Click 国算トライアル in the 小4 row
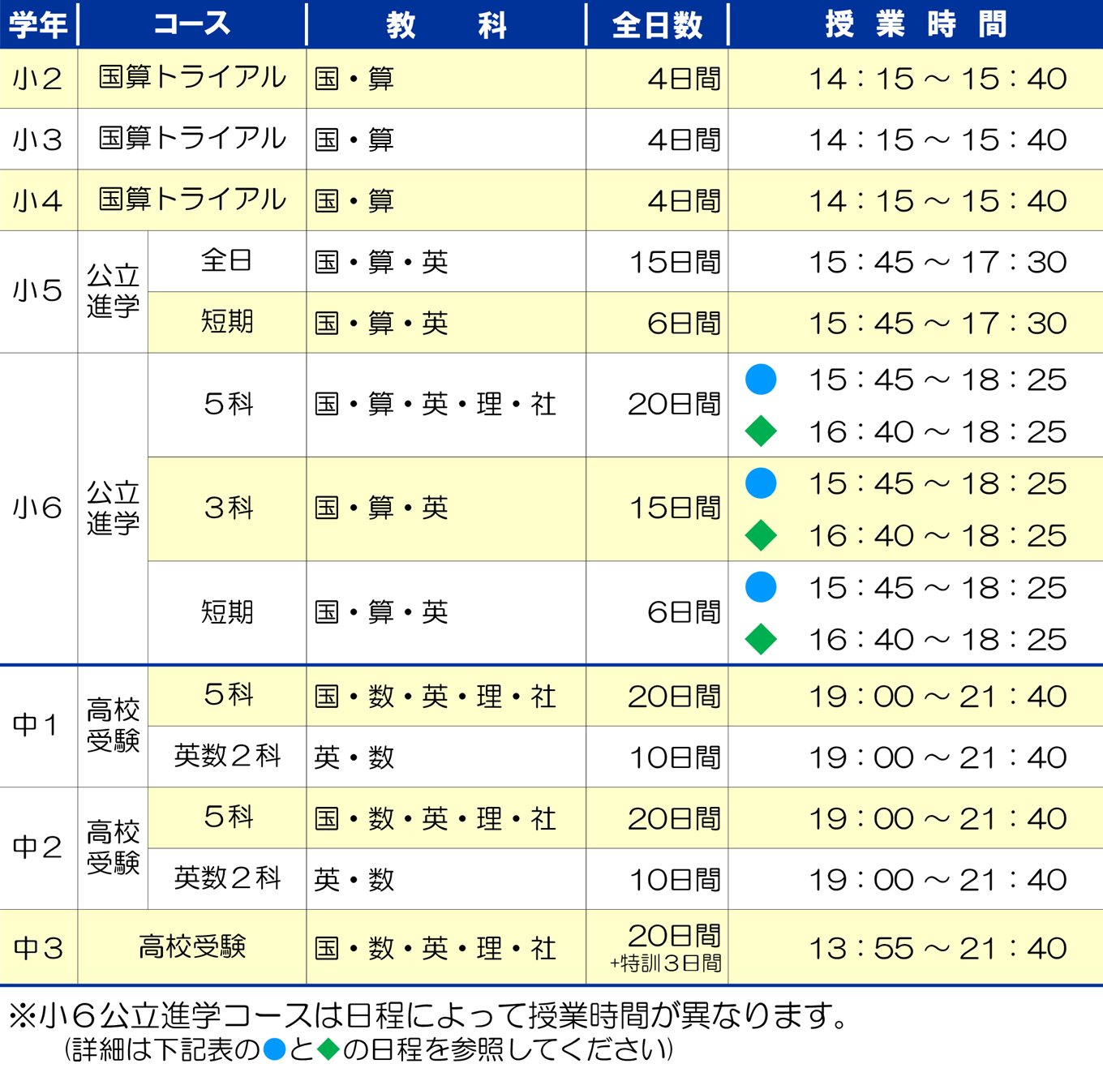 pyautogui.click(x=192, y=199)
